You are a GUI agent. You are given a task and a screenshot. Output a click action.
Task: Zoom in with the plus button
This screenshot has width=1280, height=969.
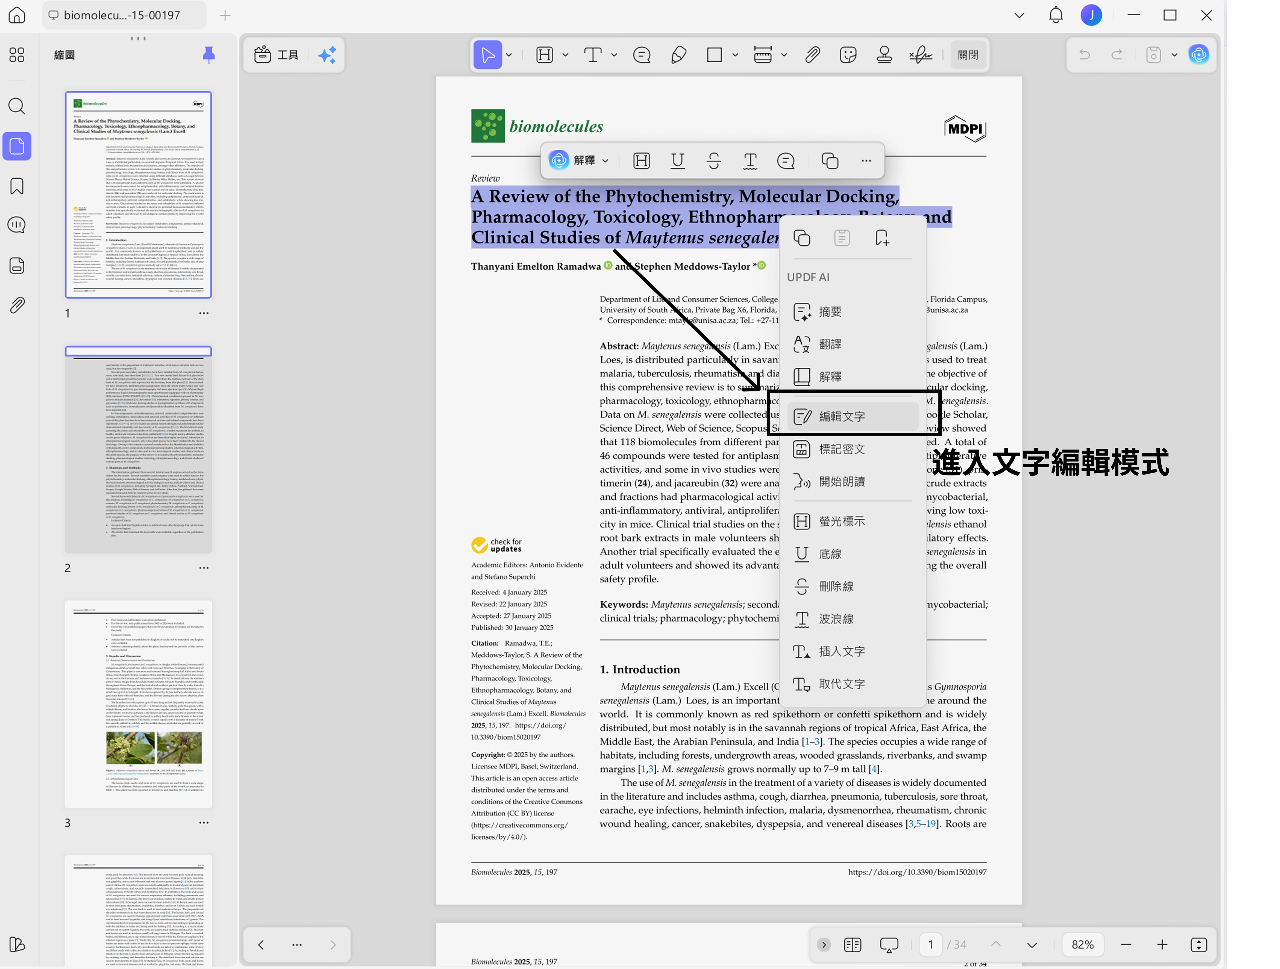coord(1162,944)
